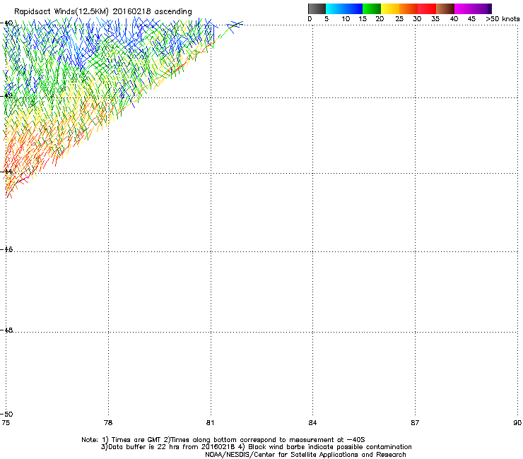Click the longitude axis label '75'

6,423
